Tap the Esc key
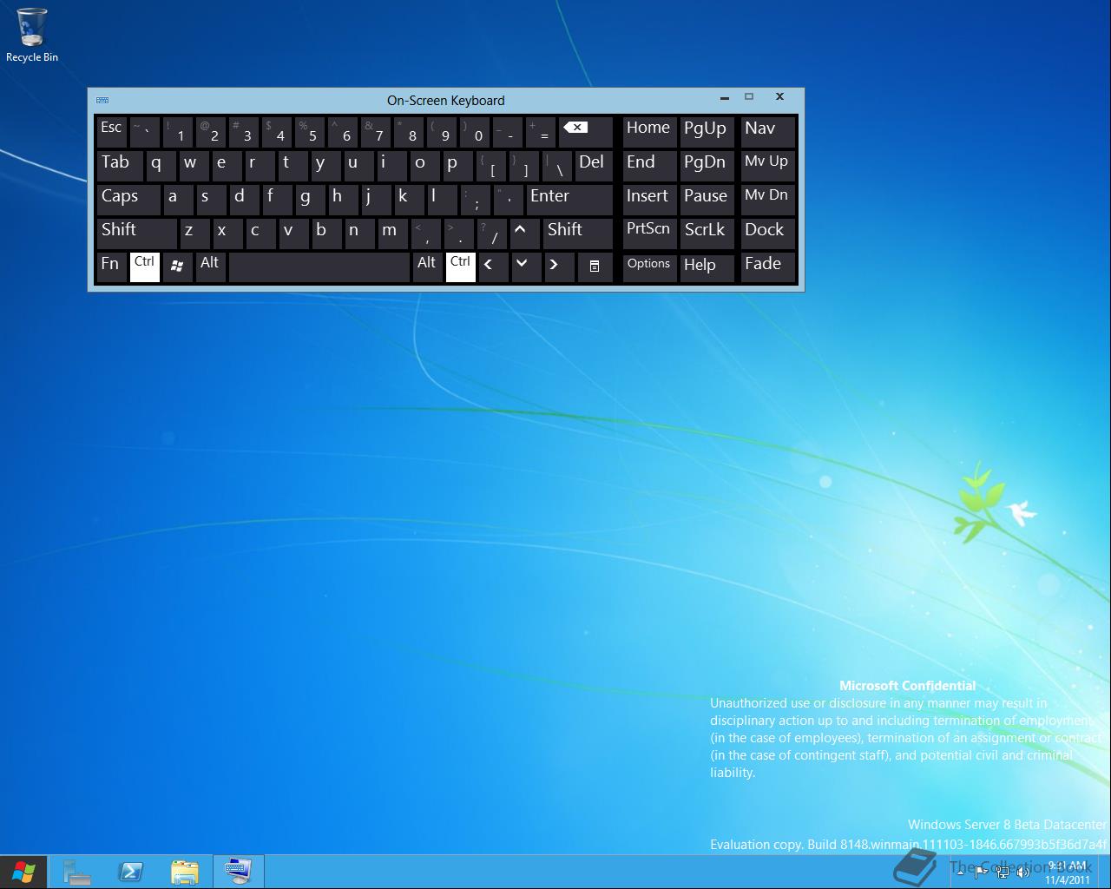The image size is (1111, 889). 111,131
